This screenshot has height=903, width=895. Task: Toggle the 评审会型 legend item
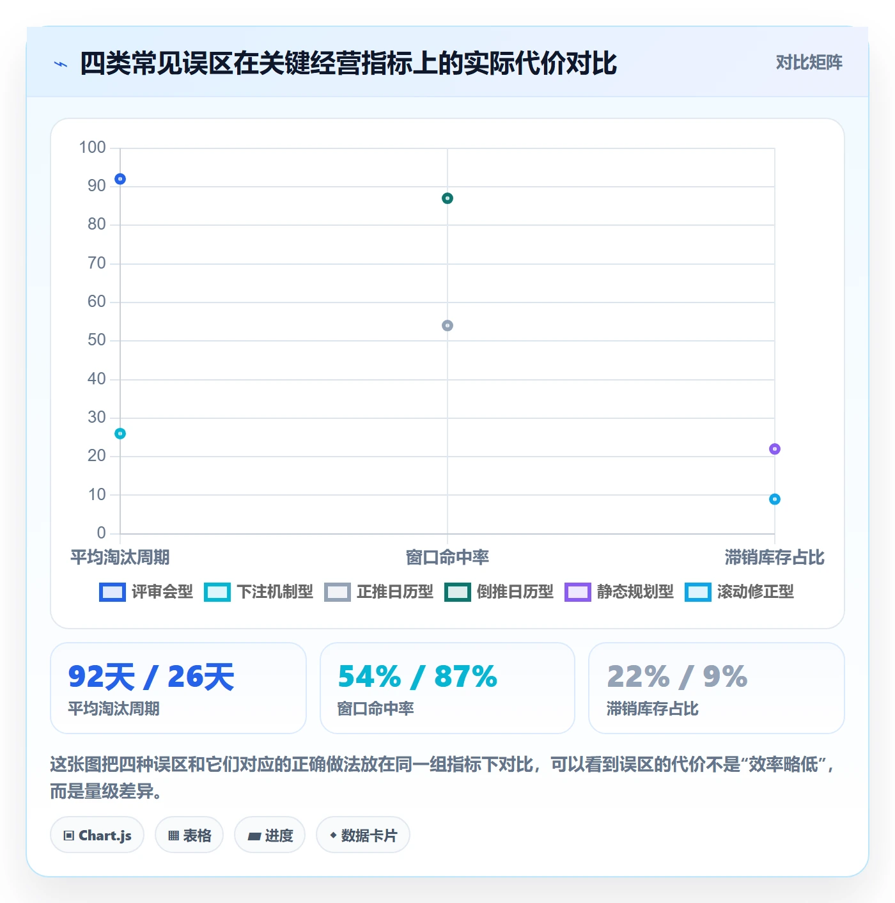tap(146, 592)
